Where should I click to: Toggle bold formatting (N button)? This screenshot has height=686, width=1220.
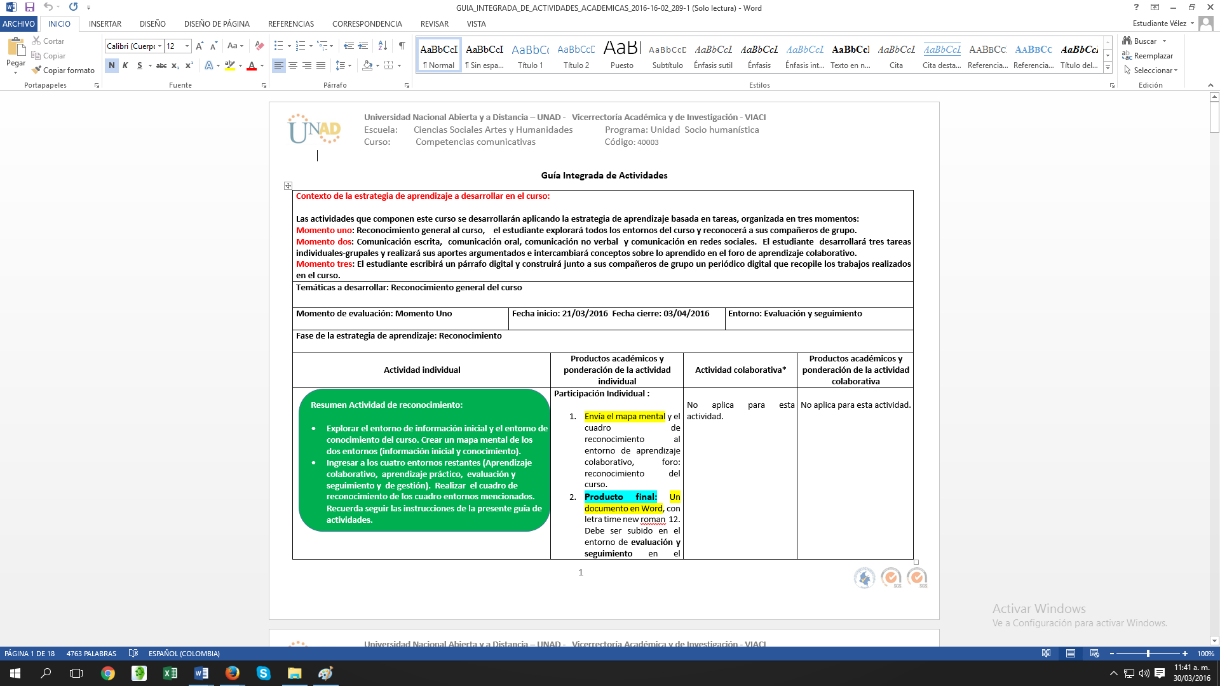tap(112, 65)
